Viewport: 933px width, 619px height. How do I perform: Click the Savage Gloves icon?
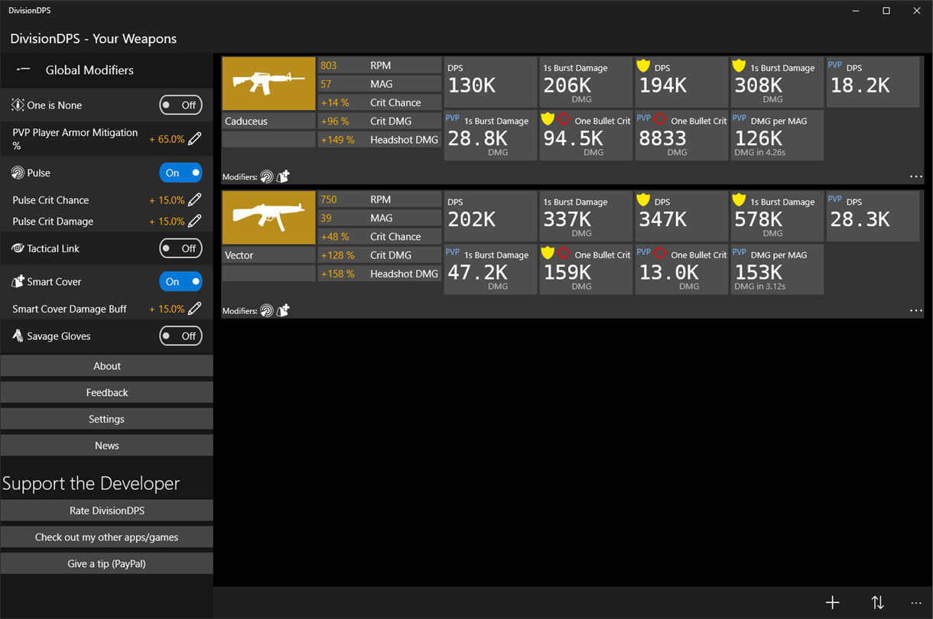18,335
